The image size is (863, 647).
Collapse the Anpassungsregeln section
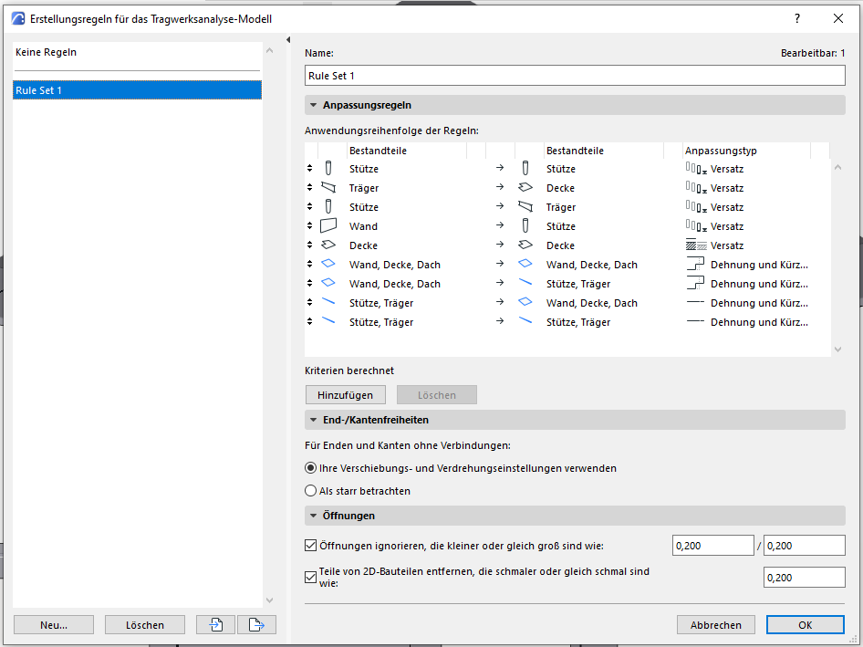click(x=313, y=105)
